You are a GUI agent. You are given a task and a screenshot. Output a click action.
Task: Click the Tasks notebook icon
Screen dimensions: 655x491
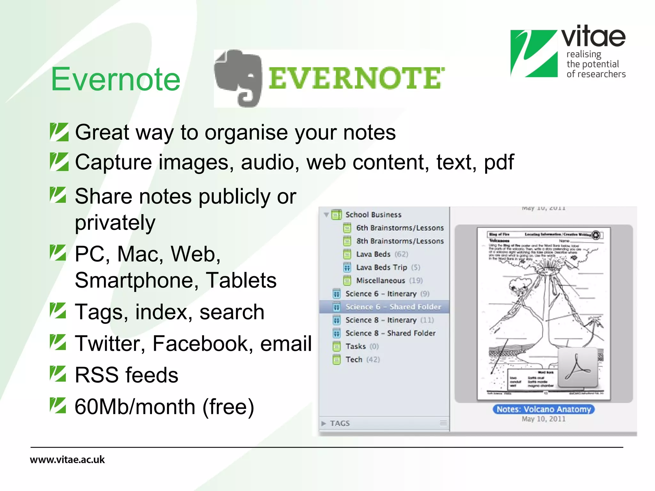(x=336, y=346)
